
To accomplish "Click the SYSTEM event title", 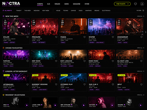I will point(92,37).
